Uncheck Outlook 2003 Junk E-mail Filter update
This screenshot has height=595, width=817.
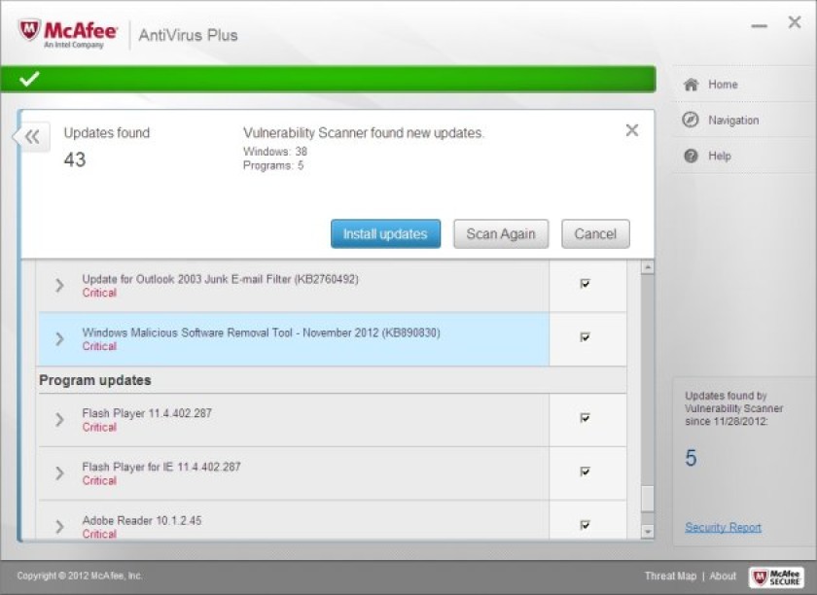[585, 284]
